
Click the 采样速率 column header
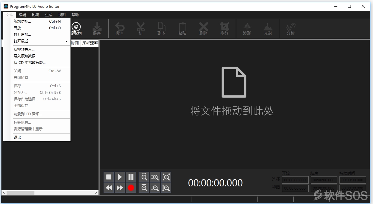click(x=90, y=43)
